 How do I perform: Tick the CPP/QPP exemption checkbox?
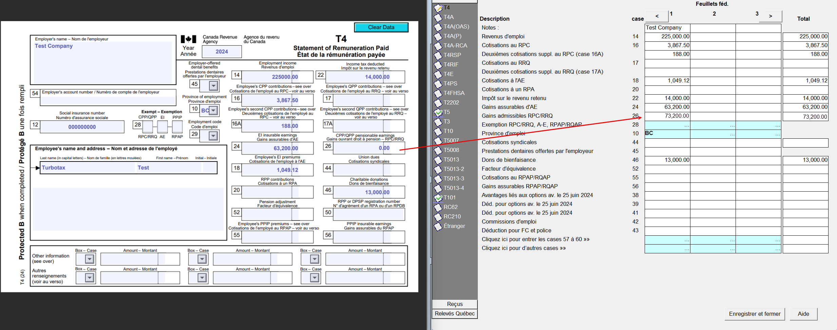tap(148, 127)
